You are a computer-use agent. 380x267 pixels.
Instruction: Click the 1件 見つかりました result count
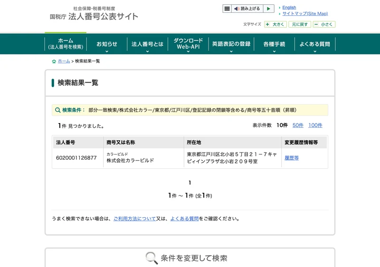pyautogui.click(x=81, y=126)
